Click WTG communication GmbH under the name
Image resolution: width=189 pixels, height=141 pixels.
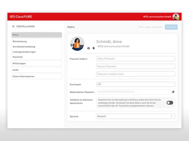(x=113, y=46)
